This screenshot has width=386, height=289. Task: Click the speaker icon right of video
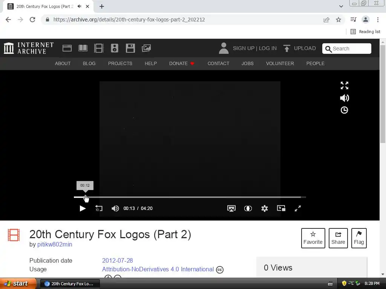(x=345, y=98)
